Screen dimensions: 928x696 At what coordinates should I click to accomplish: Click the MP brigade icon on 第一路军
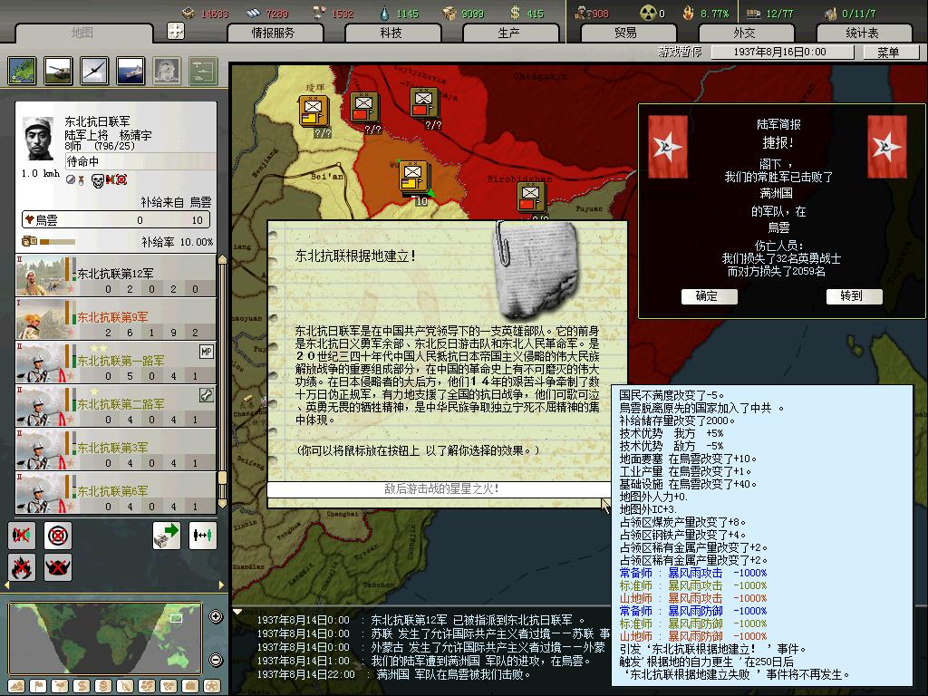pyautogui.click(x=206, y=352)
